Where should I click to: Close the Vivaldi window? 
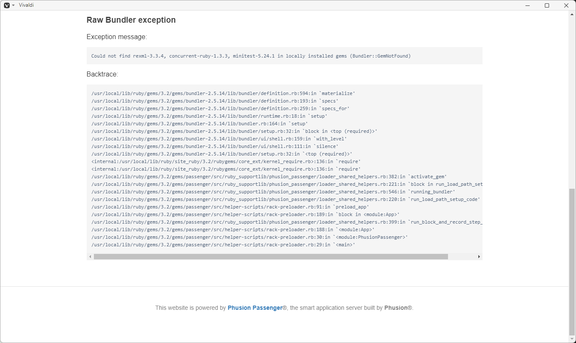[566, 5]
